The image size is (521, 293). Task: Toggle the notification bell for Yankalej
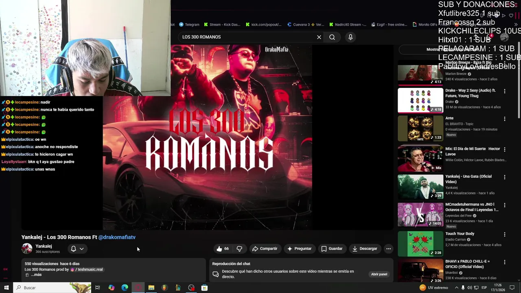(73, 249)
